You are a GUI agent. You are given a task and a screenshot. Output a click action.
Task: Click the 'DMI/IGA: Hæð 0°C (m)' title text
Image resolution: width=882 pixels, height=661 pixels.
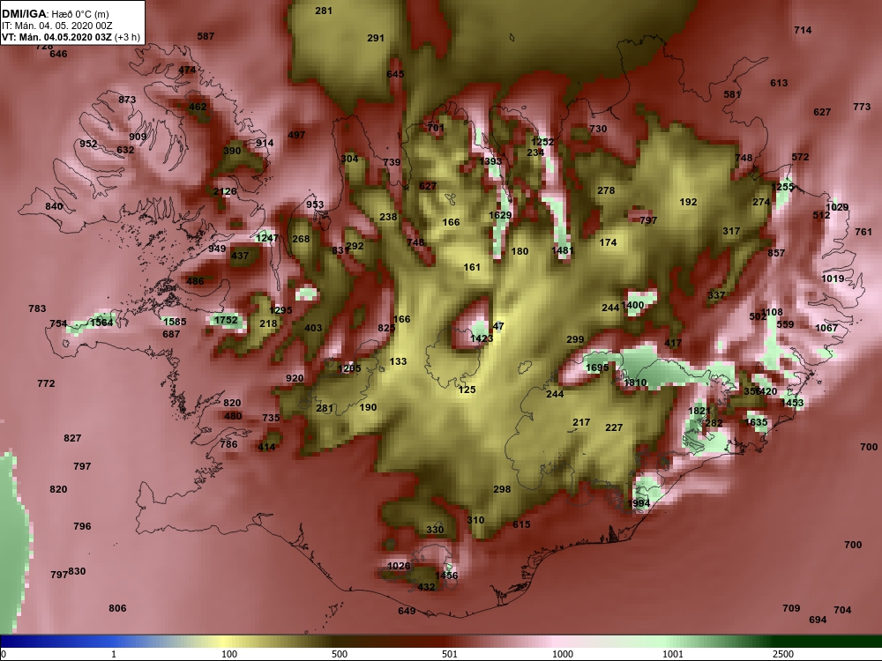(55, 14)
